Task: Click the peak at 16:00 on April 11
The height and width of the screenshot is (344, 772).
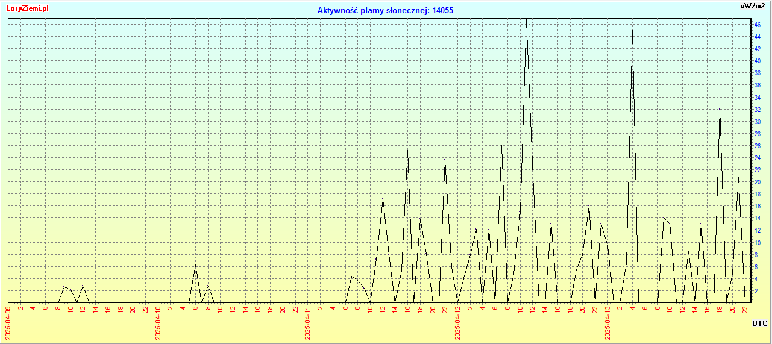Action: pos(407,149)
